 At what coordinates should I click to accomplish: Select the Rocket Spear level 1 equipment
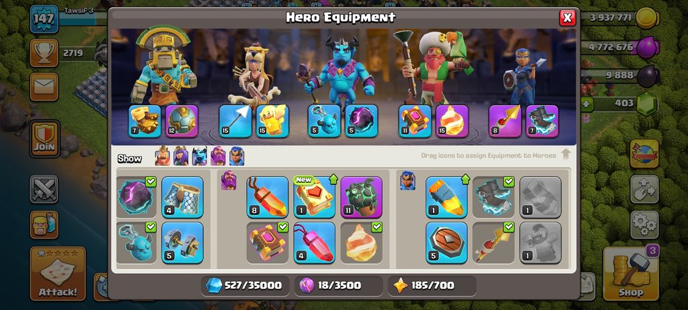coord(446,197)
